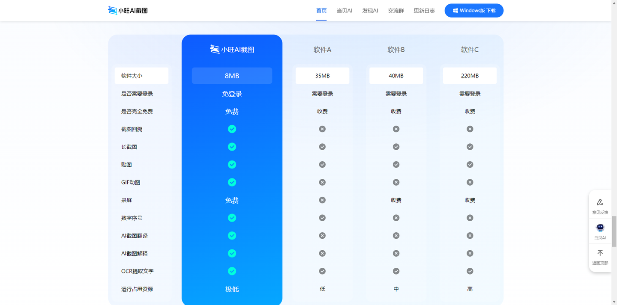Click 软件A checkmark in 数字序号 row
Image resolution: width=617 pixels, height=305 pixels.
[322, 218]
